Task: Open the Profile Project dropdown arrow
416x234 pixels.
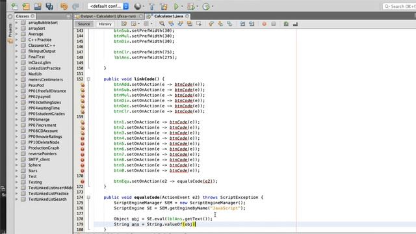Action: point(213,6)
